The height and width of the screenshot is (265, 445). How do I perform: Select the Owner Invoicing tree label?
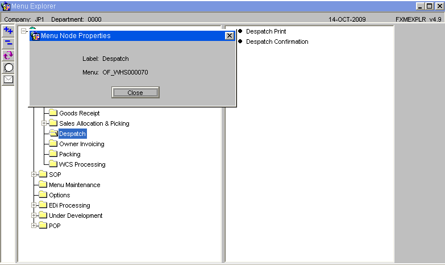click(81, 144)
